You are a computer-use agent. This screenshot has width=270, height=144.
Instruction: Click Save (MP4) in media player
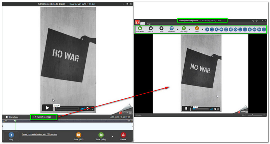101,137
